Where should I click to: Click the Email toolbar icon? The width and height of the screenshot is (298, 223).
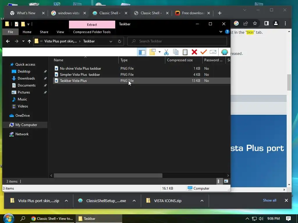point(213,52)
